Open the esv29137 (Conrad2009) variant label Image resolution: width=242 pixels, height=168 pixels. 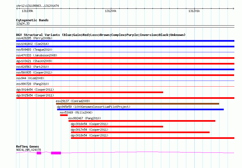pyautogui.click(x=73, y=101)
